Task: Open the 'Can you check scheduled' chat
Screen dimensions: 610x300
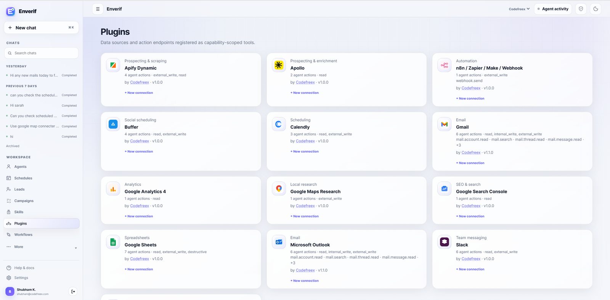Action: click(42, 116)
